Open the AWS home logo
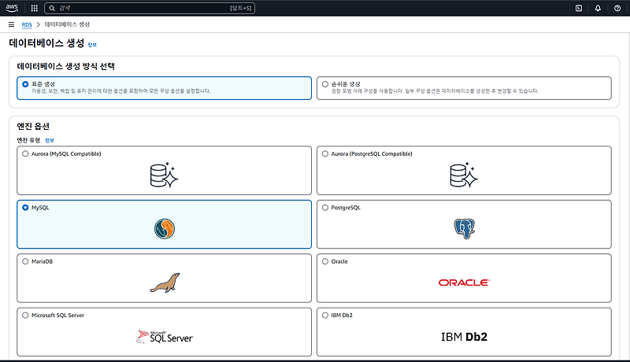 coord(12,8)
